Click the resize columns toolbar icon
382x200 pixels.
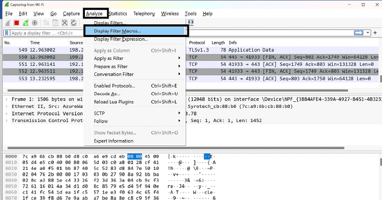[x=191, y=23]
